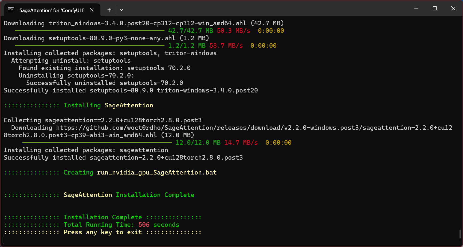Viewport: 463px width, 247px height.
Task: Click 'Installing collected packages: setuptools, triton-windows' line
Action: (x=110, y=53)
